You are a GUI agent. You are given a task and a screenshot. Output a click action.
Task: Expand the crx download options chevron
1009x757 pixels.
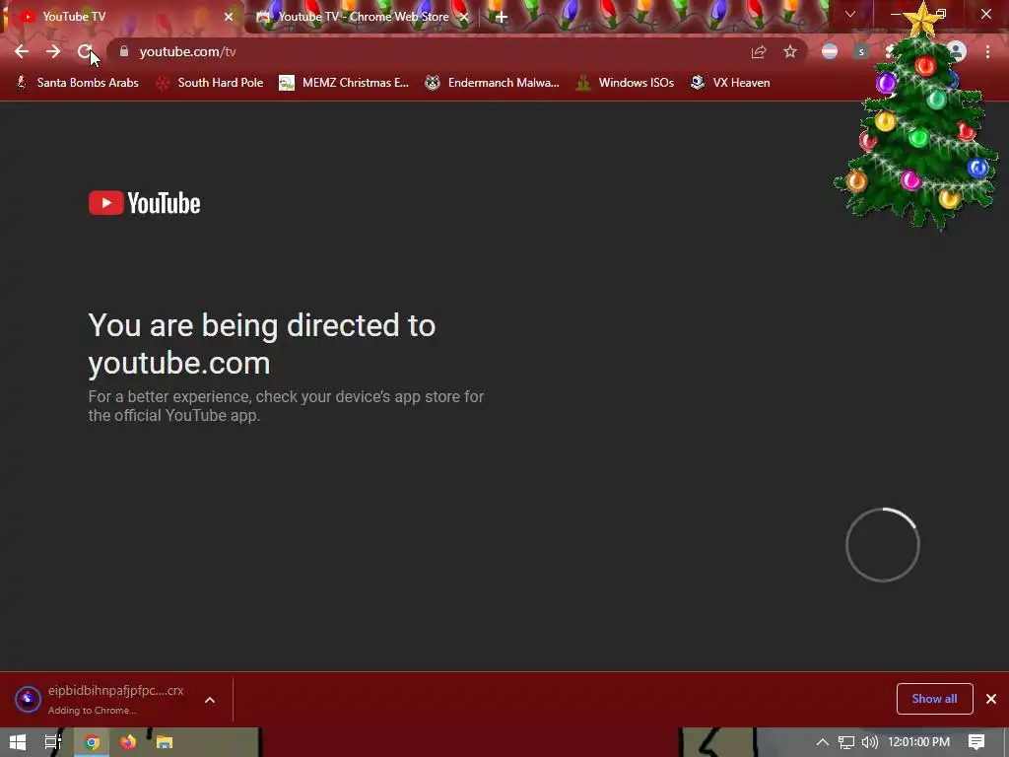[x=210, y=700]
